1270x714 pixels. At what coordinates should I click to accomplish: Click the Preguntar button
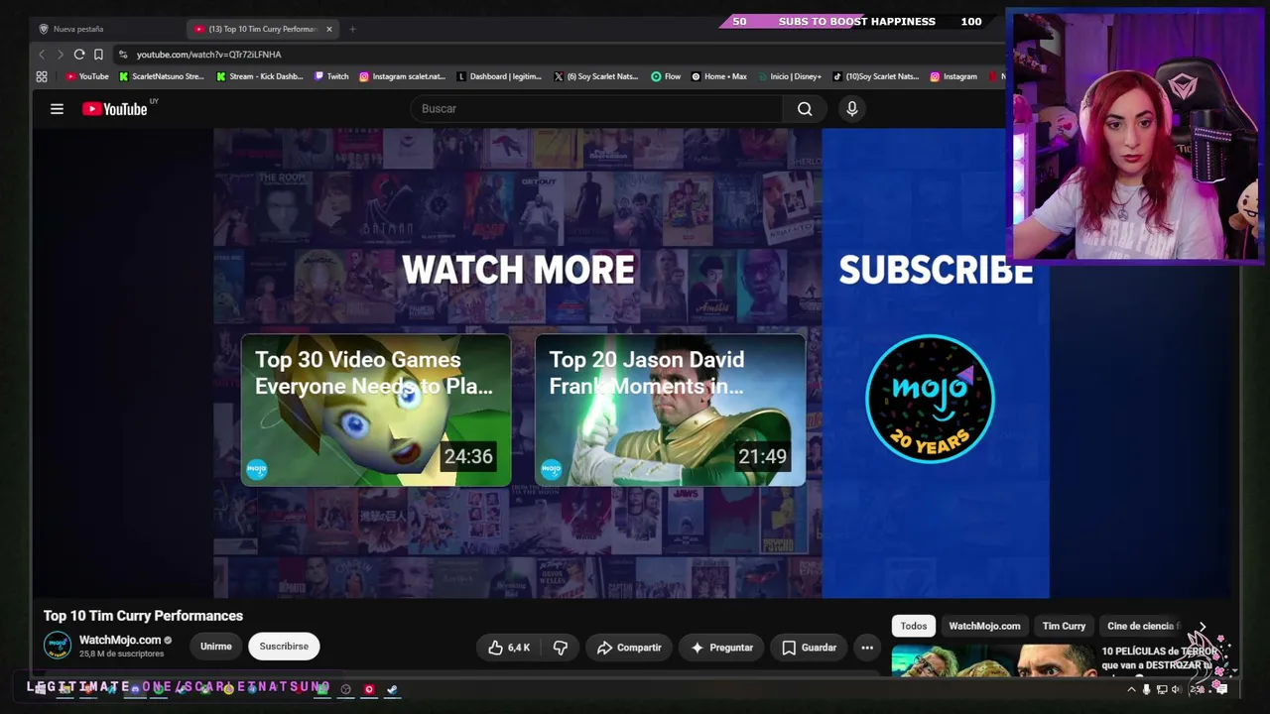tap(721, 648)
